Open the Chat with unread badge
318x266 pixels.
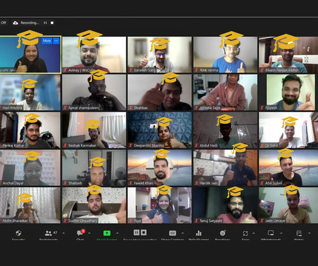coord(80,233)
